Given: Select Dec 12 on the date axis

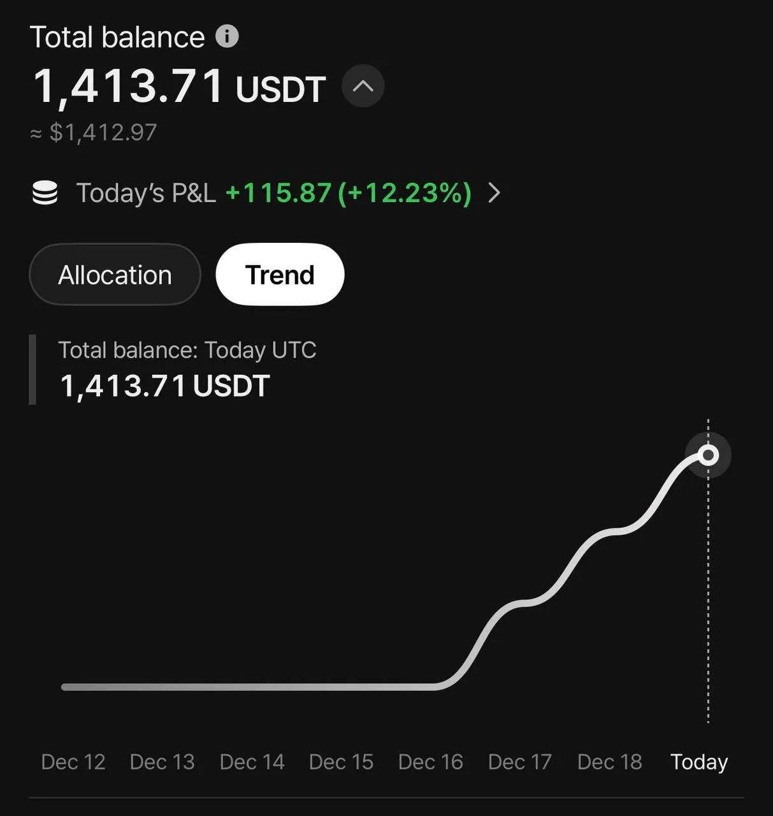Looking at the screenshot, I should (73, 762).
